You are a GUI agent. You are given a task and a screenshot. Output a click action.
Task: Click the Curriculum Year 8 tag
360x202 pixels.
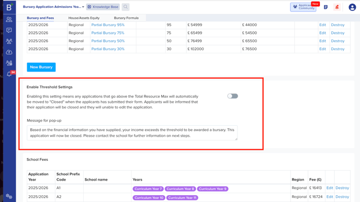point(180,189)
